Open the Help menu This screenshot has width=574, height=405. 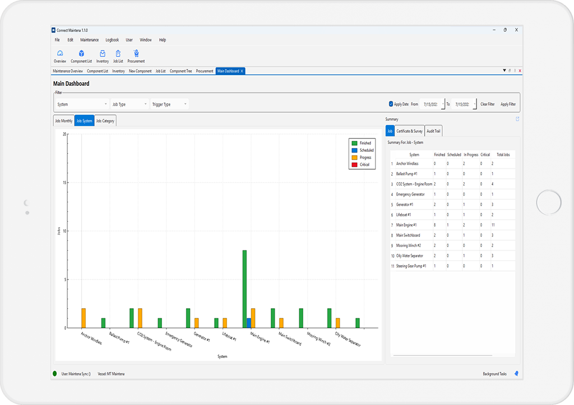tap(163, 40)
